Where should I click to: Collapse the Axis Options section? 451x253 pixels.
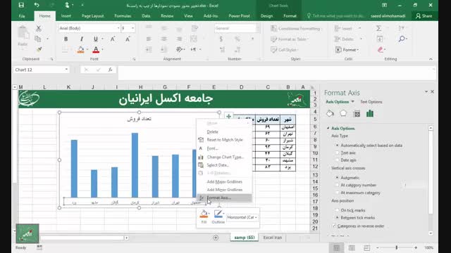point(328,128)
